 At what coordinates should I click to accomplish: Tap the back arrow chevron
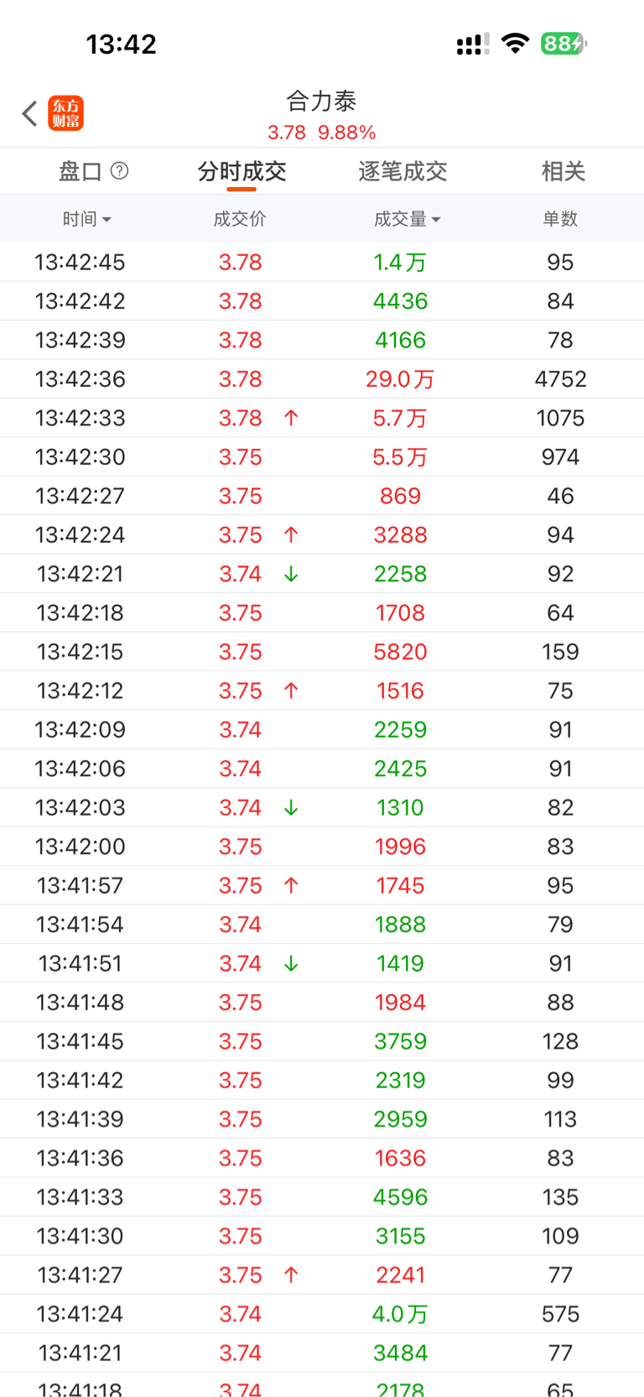30,113
